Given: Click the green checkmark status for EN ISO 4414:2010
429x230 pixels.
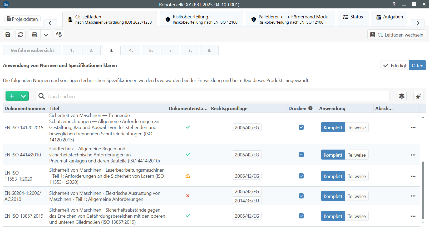Looking at the screenshot, I should pos(188,155).
